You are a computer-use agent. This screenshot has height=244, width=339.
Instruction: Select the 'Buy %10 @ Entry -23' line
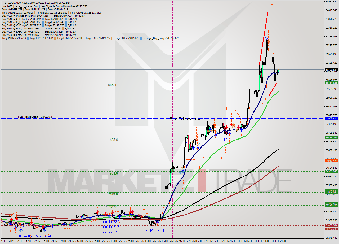pyautogui.click(x=38, y=28)
